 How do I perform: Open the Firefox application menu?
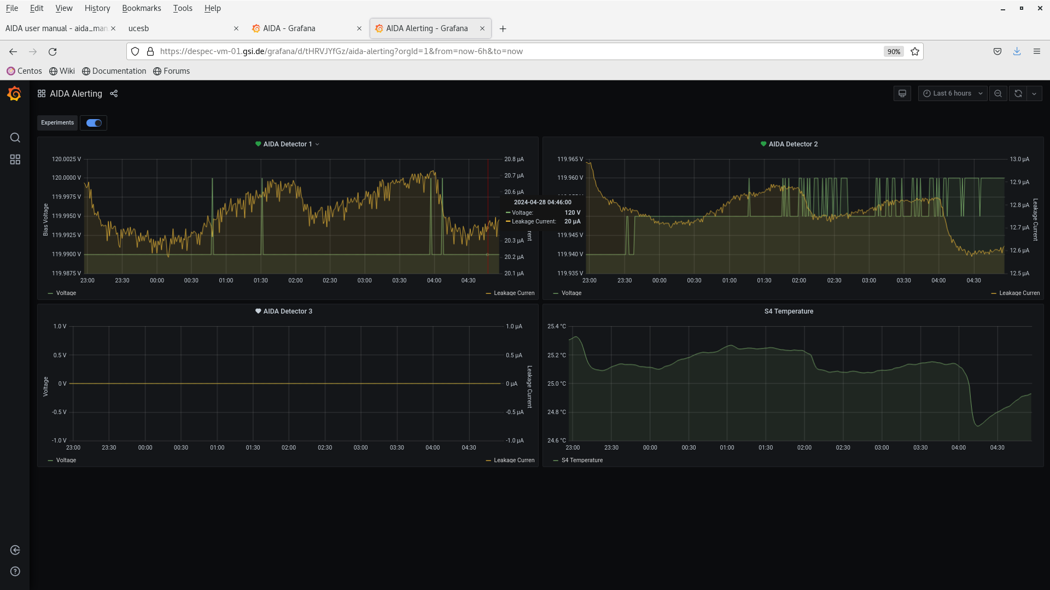pyautogui.click(x=1036, y=51)
